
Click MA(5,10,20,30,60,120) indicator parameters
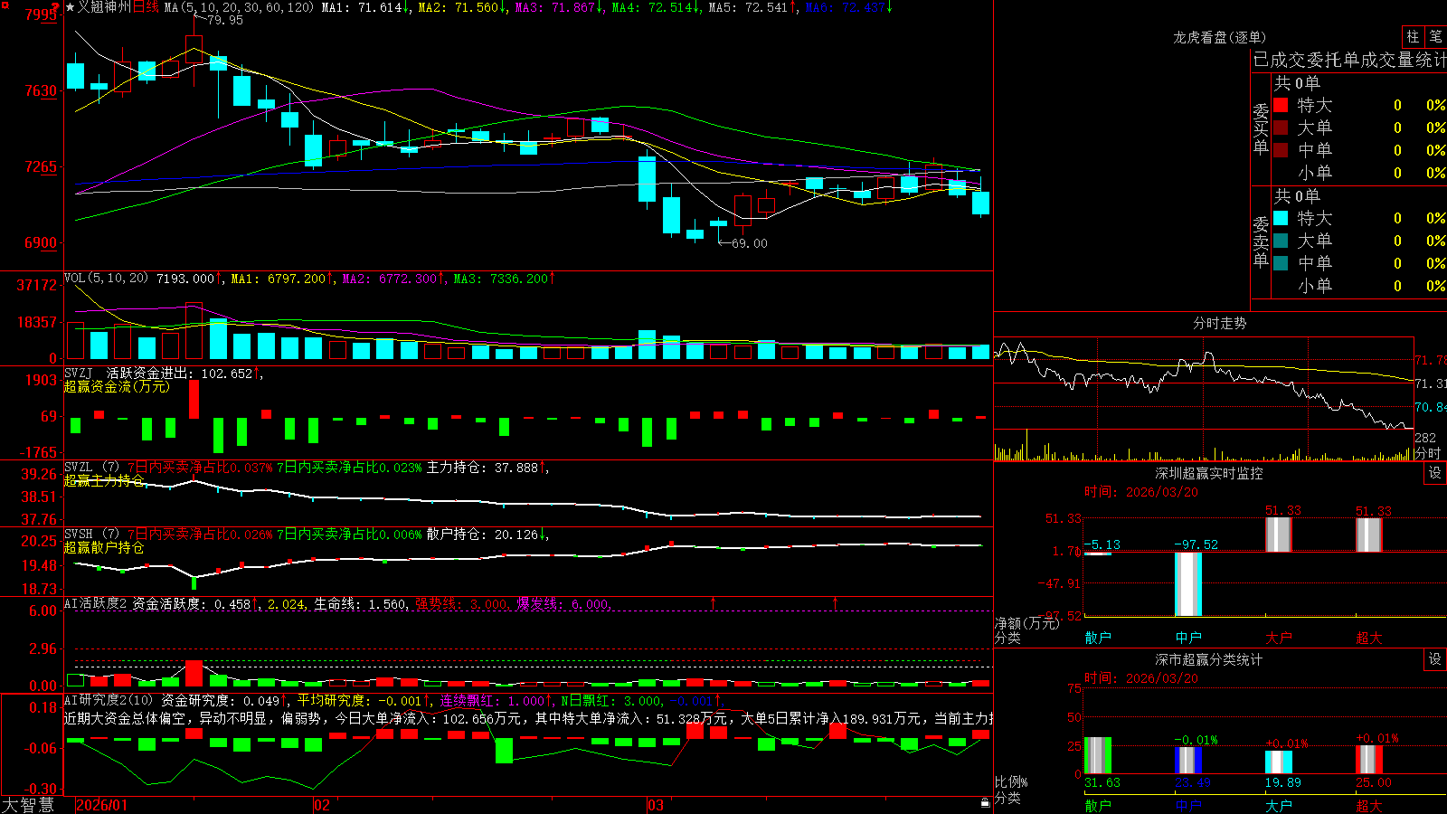pos(239,7)
